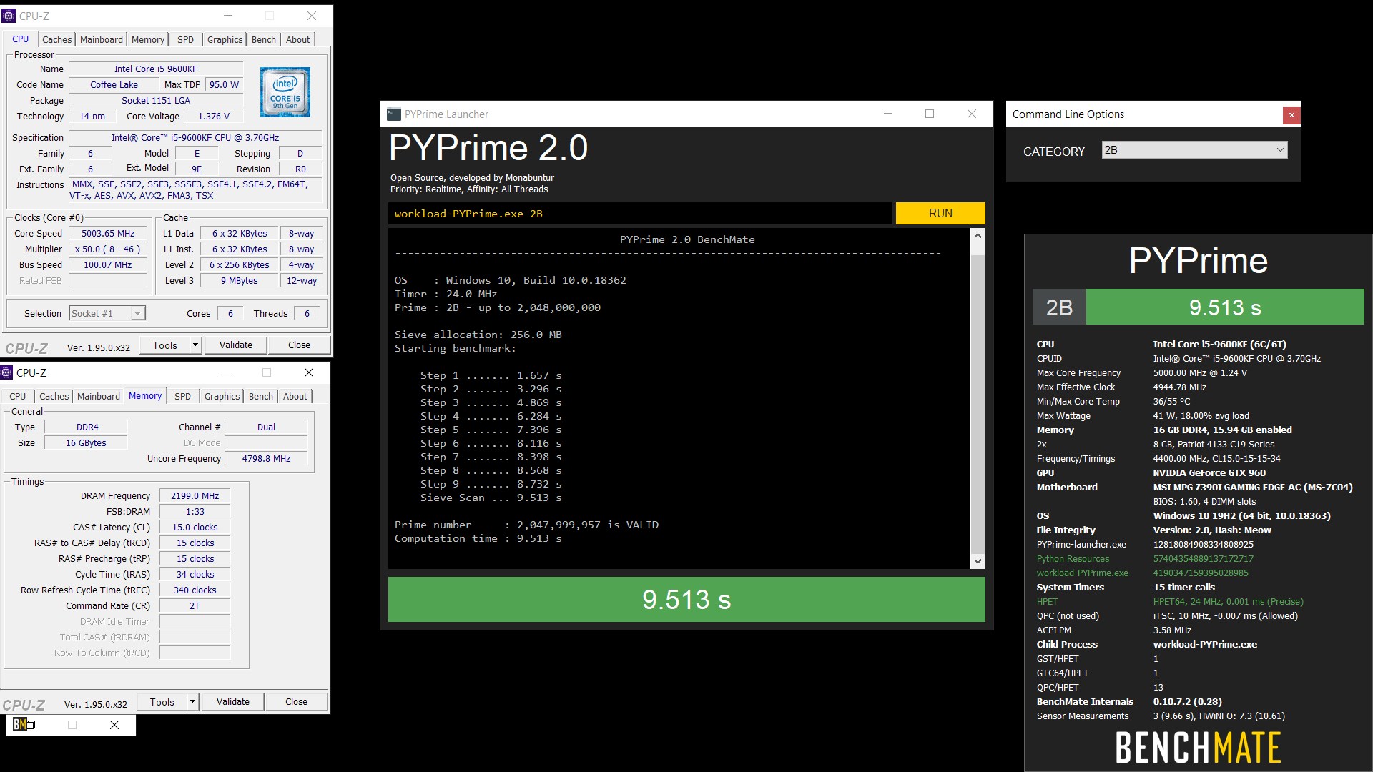This screenshot has height=772, width=1373.
Task: Switch to the CPU tab in lower CPU-Z window
Action: (x=18, y=397)
